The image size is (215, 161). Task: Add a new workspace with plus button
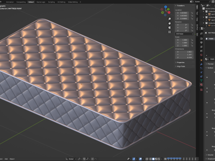pos(80,2)
